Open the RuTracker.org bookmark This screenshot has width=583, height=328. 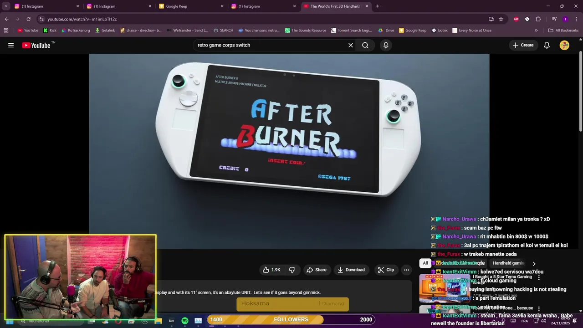click(76, 31)
